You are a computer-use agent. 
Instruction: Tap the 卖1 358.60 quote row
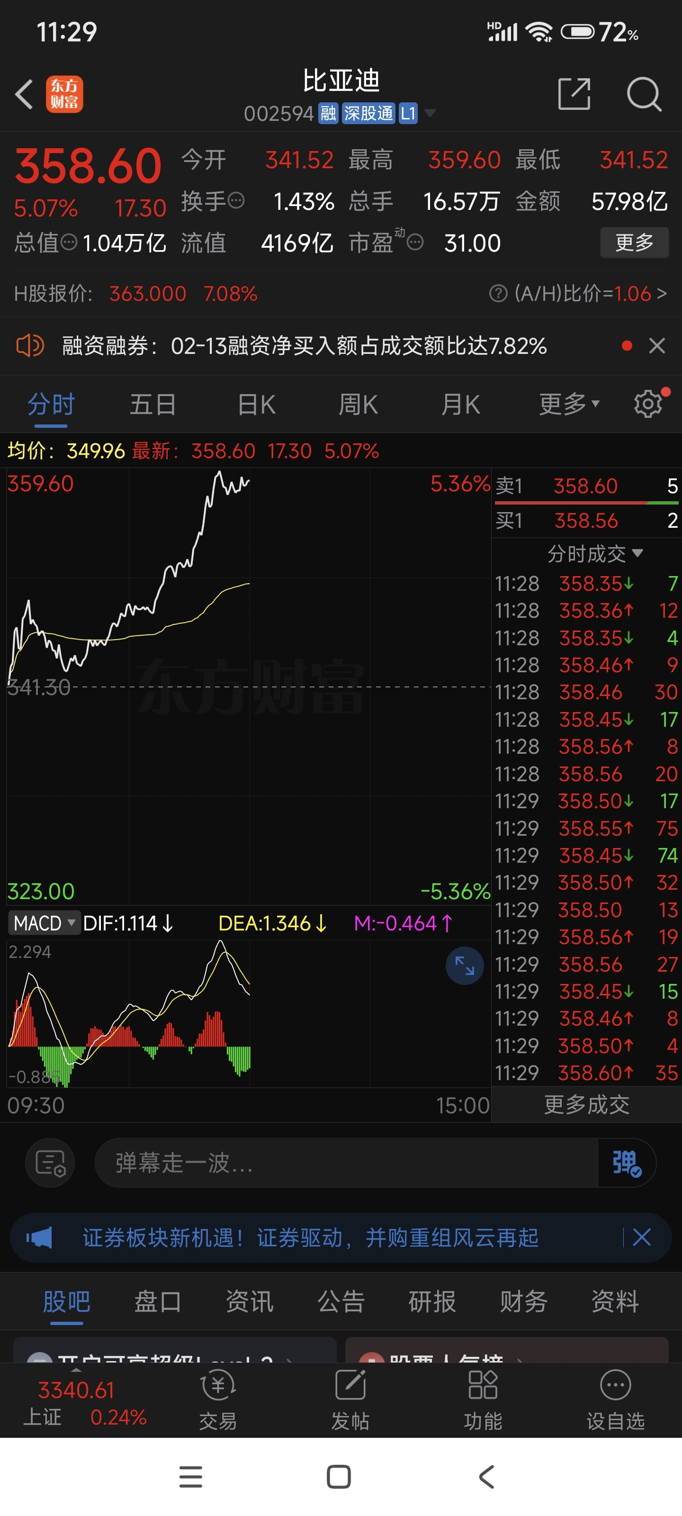point(587,486)
